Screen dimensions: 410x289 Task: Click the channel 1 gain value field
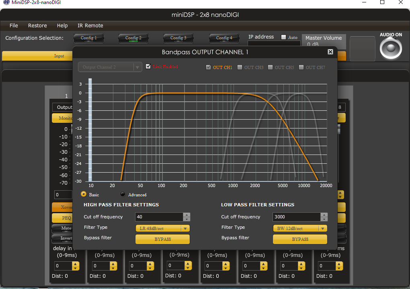(x=63, y=195)
